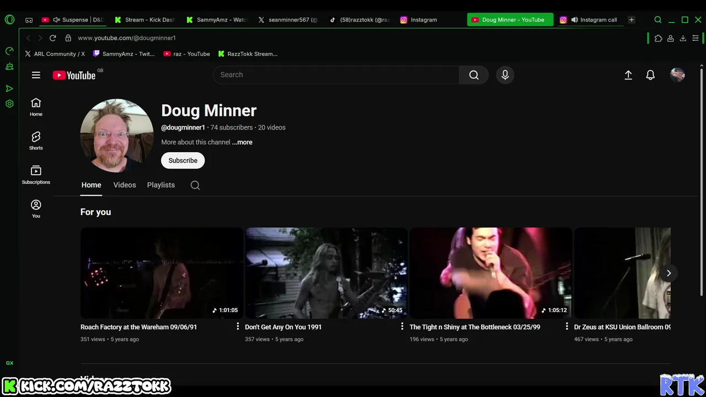
Task: Open raz - YouTube bookmark
Action: click(x=186, y=54)
